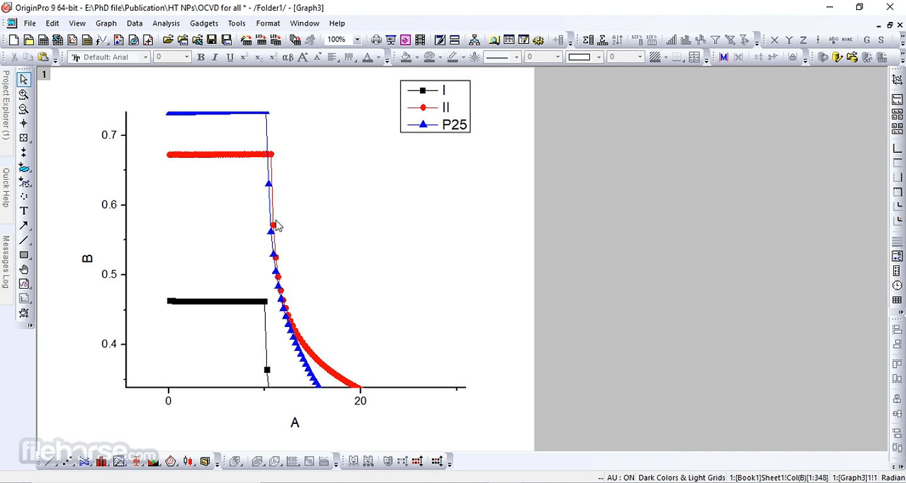Click the Print icon
Image resolution: width=906 pixels, height=483 pixels.
pos(376,40)
